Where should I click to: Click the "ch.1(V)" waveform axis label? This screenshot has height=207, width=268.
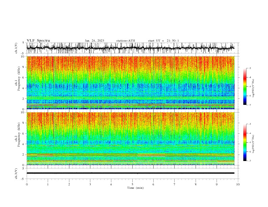click(16, 48)
